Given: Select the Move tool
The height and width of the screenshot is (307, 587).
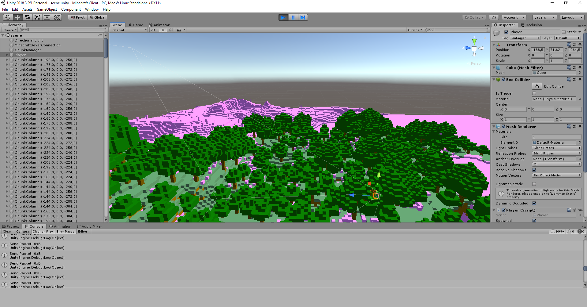Looking at the screenshot, I should (17, 17).
